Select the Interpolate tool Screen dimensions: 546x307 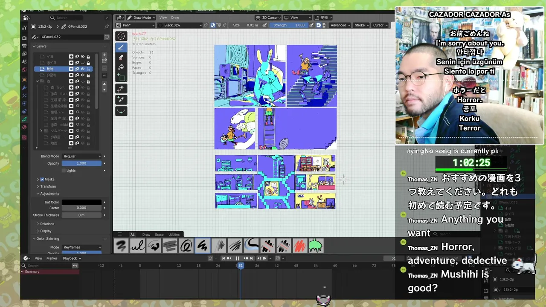tap(121, 111)
